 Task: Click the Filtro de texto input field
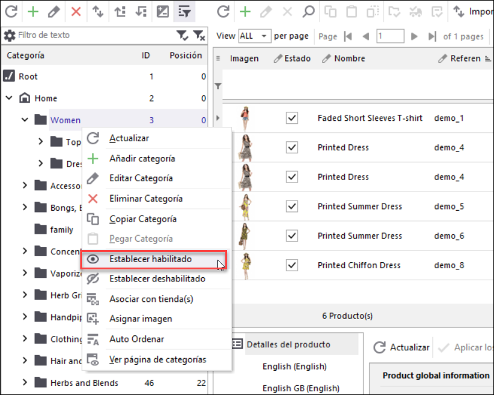point(95,35)
